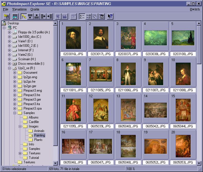Select the Ip2go.ger folder
The image size is (203, 172).
click(x=30, y=86)
